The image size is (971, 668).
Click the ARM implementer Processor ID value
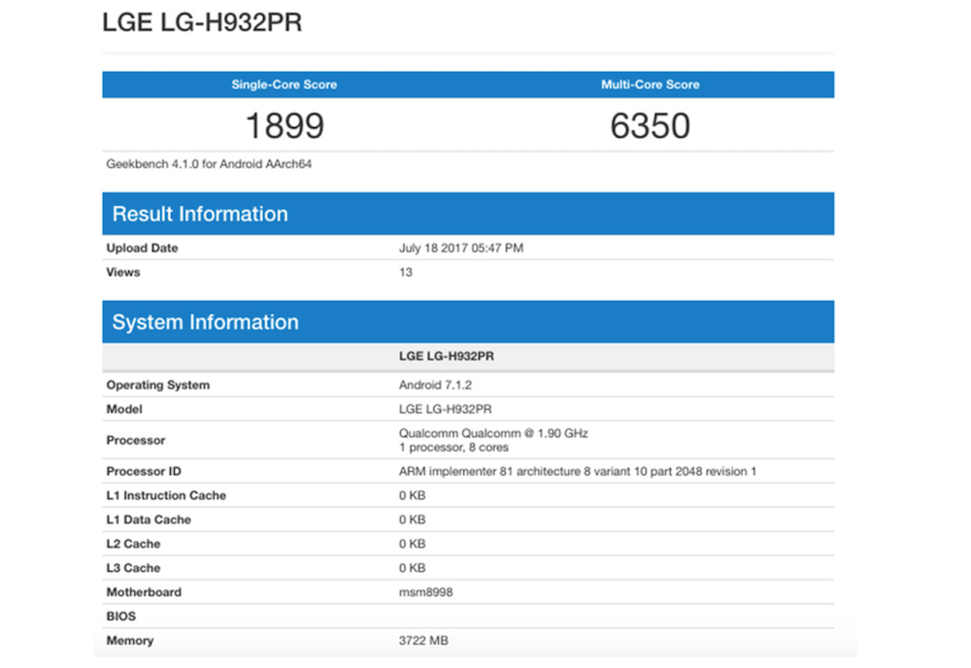pos(577,472)
